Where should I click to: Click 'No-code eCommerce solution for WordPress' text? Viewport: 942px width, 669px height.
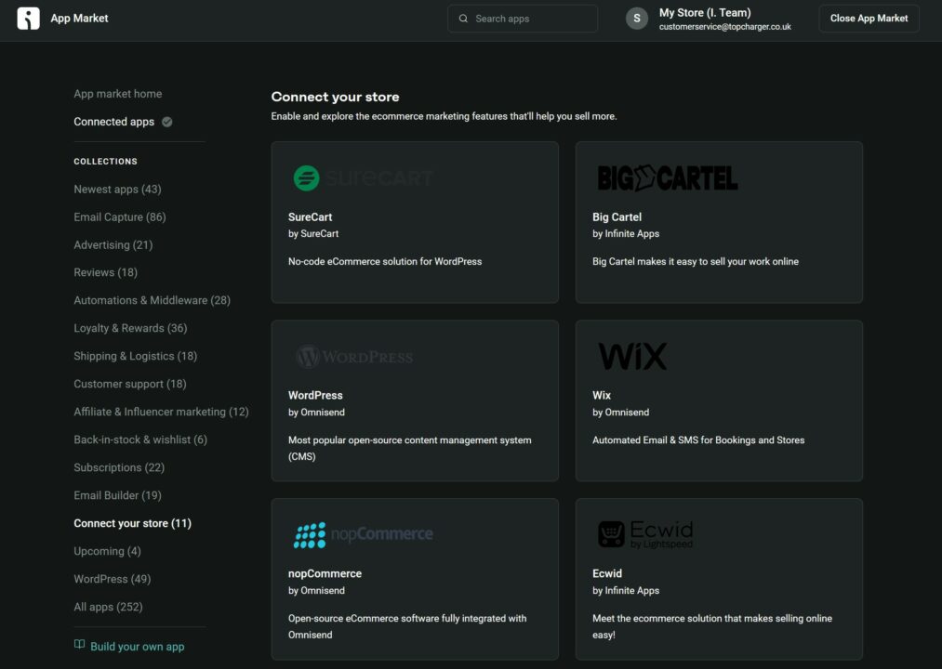tap(385, 262)
